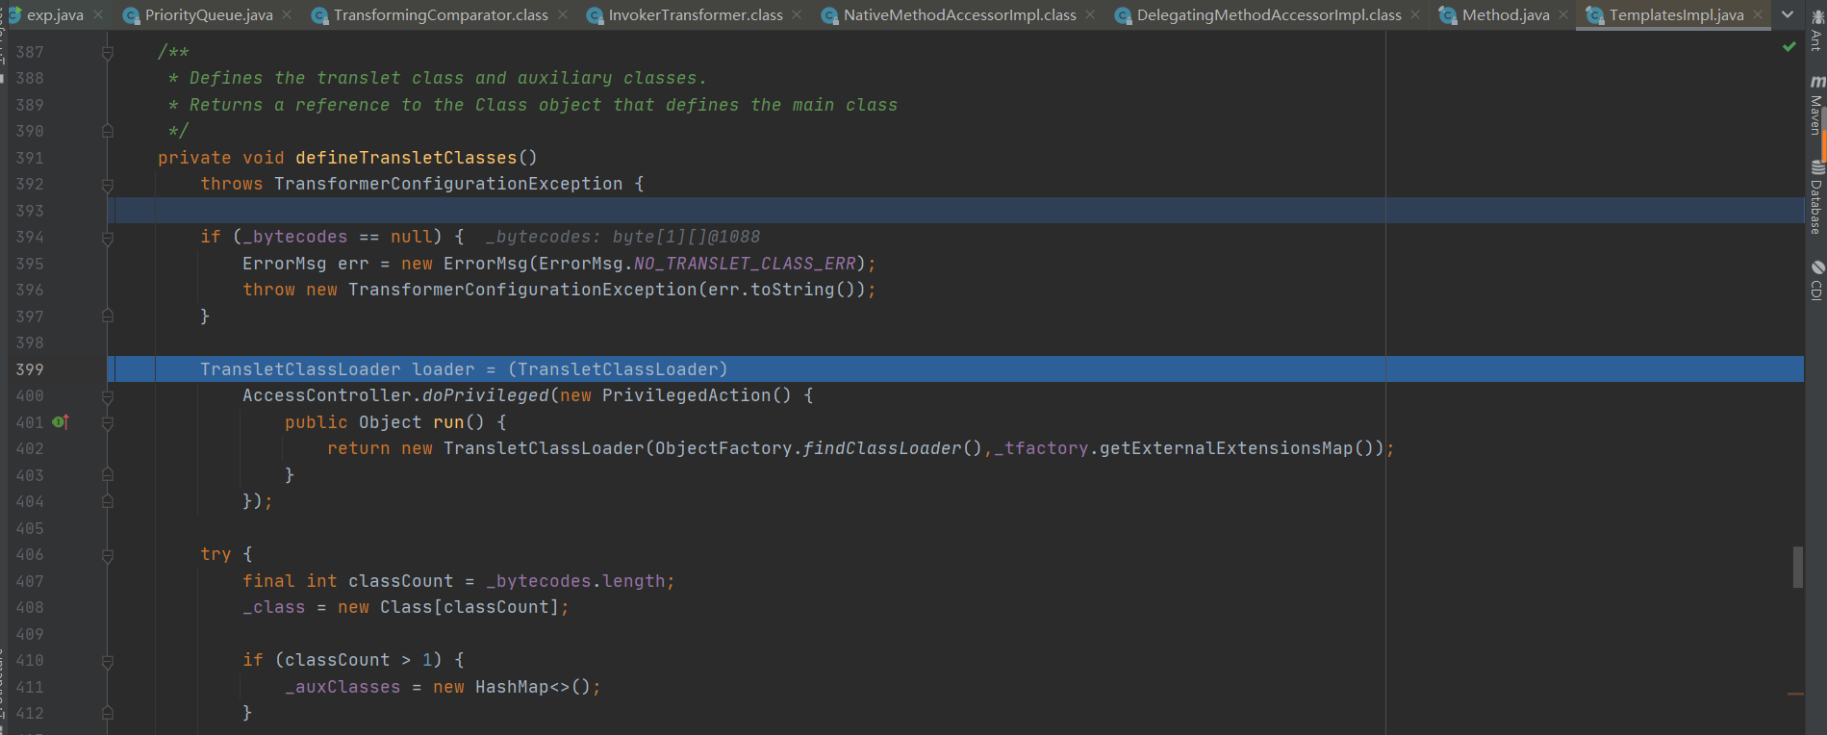Click the fold end marker at line 403
1827x735 pixels.
coord(108,474)
